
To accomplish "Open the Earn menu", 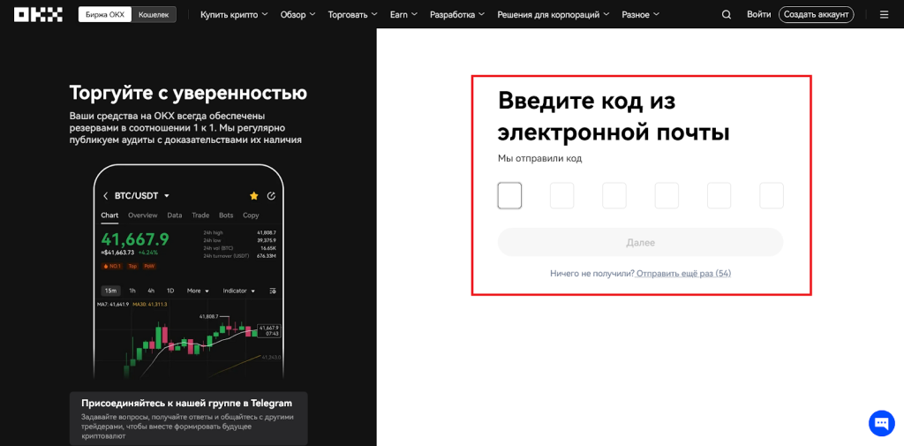I will [x=403, y=14].
